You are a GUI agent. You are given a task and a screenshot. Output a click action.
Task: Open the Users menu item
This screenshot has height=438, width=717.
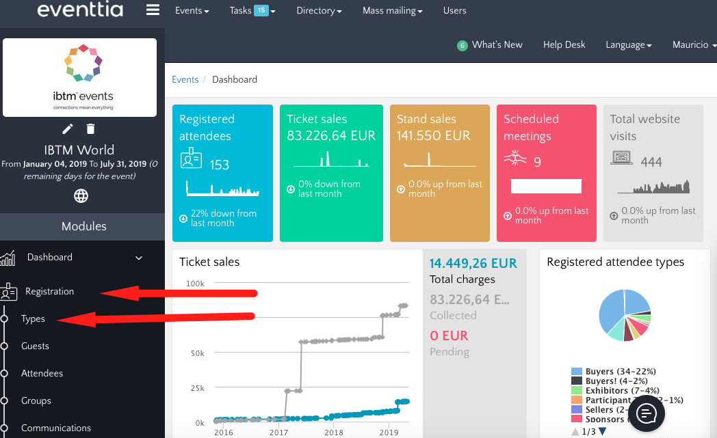[454, 11]
